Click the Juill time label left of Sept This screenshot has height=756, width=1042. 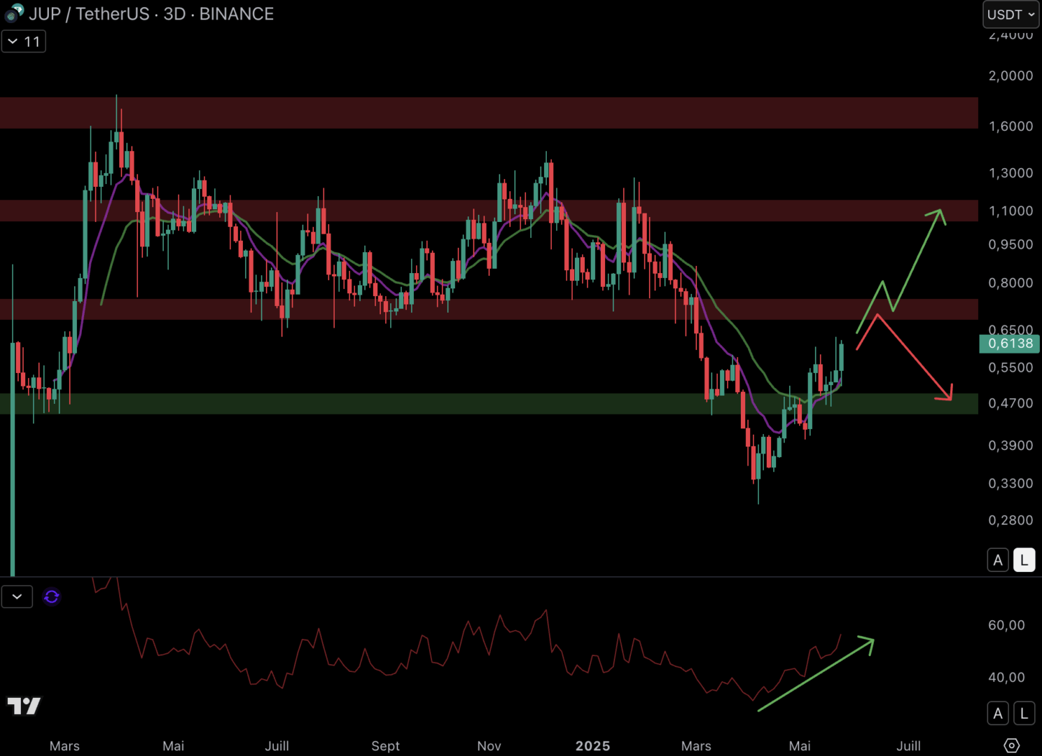(x=277, y=746)
